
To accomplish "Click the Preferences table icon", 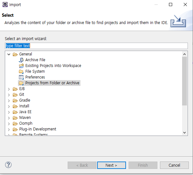I will [x=21, y=77].
